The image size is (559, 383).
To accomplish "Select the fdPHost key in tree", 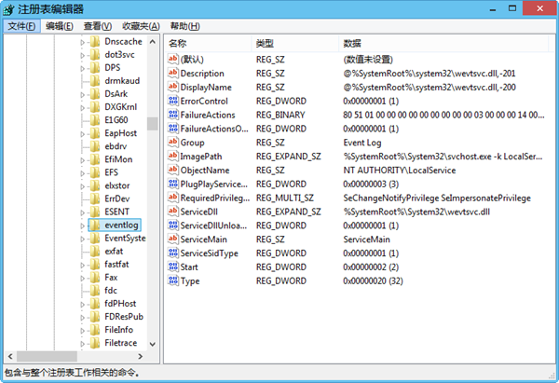I will [120, 304].
